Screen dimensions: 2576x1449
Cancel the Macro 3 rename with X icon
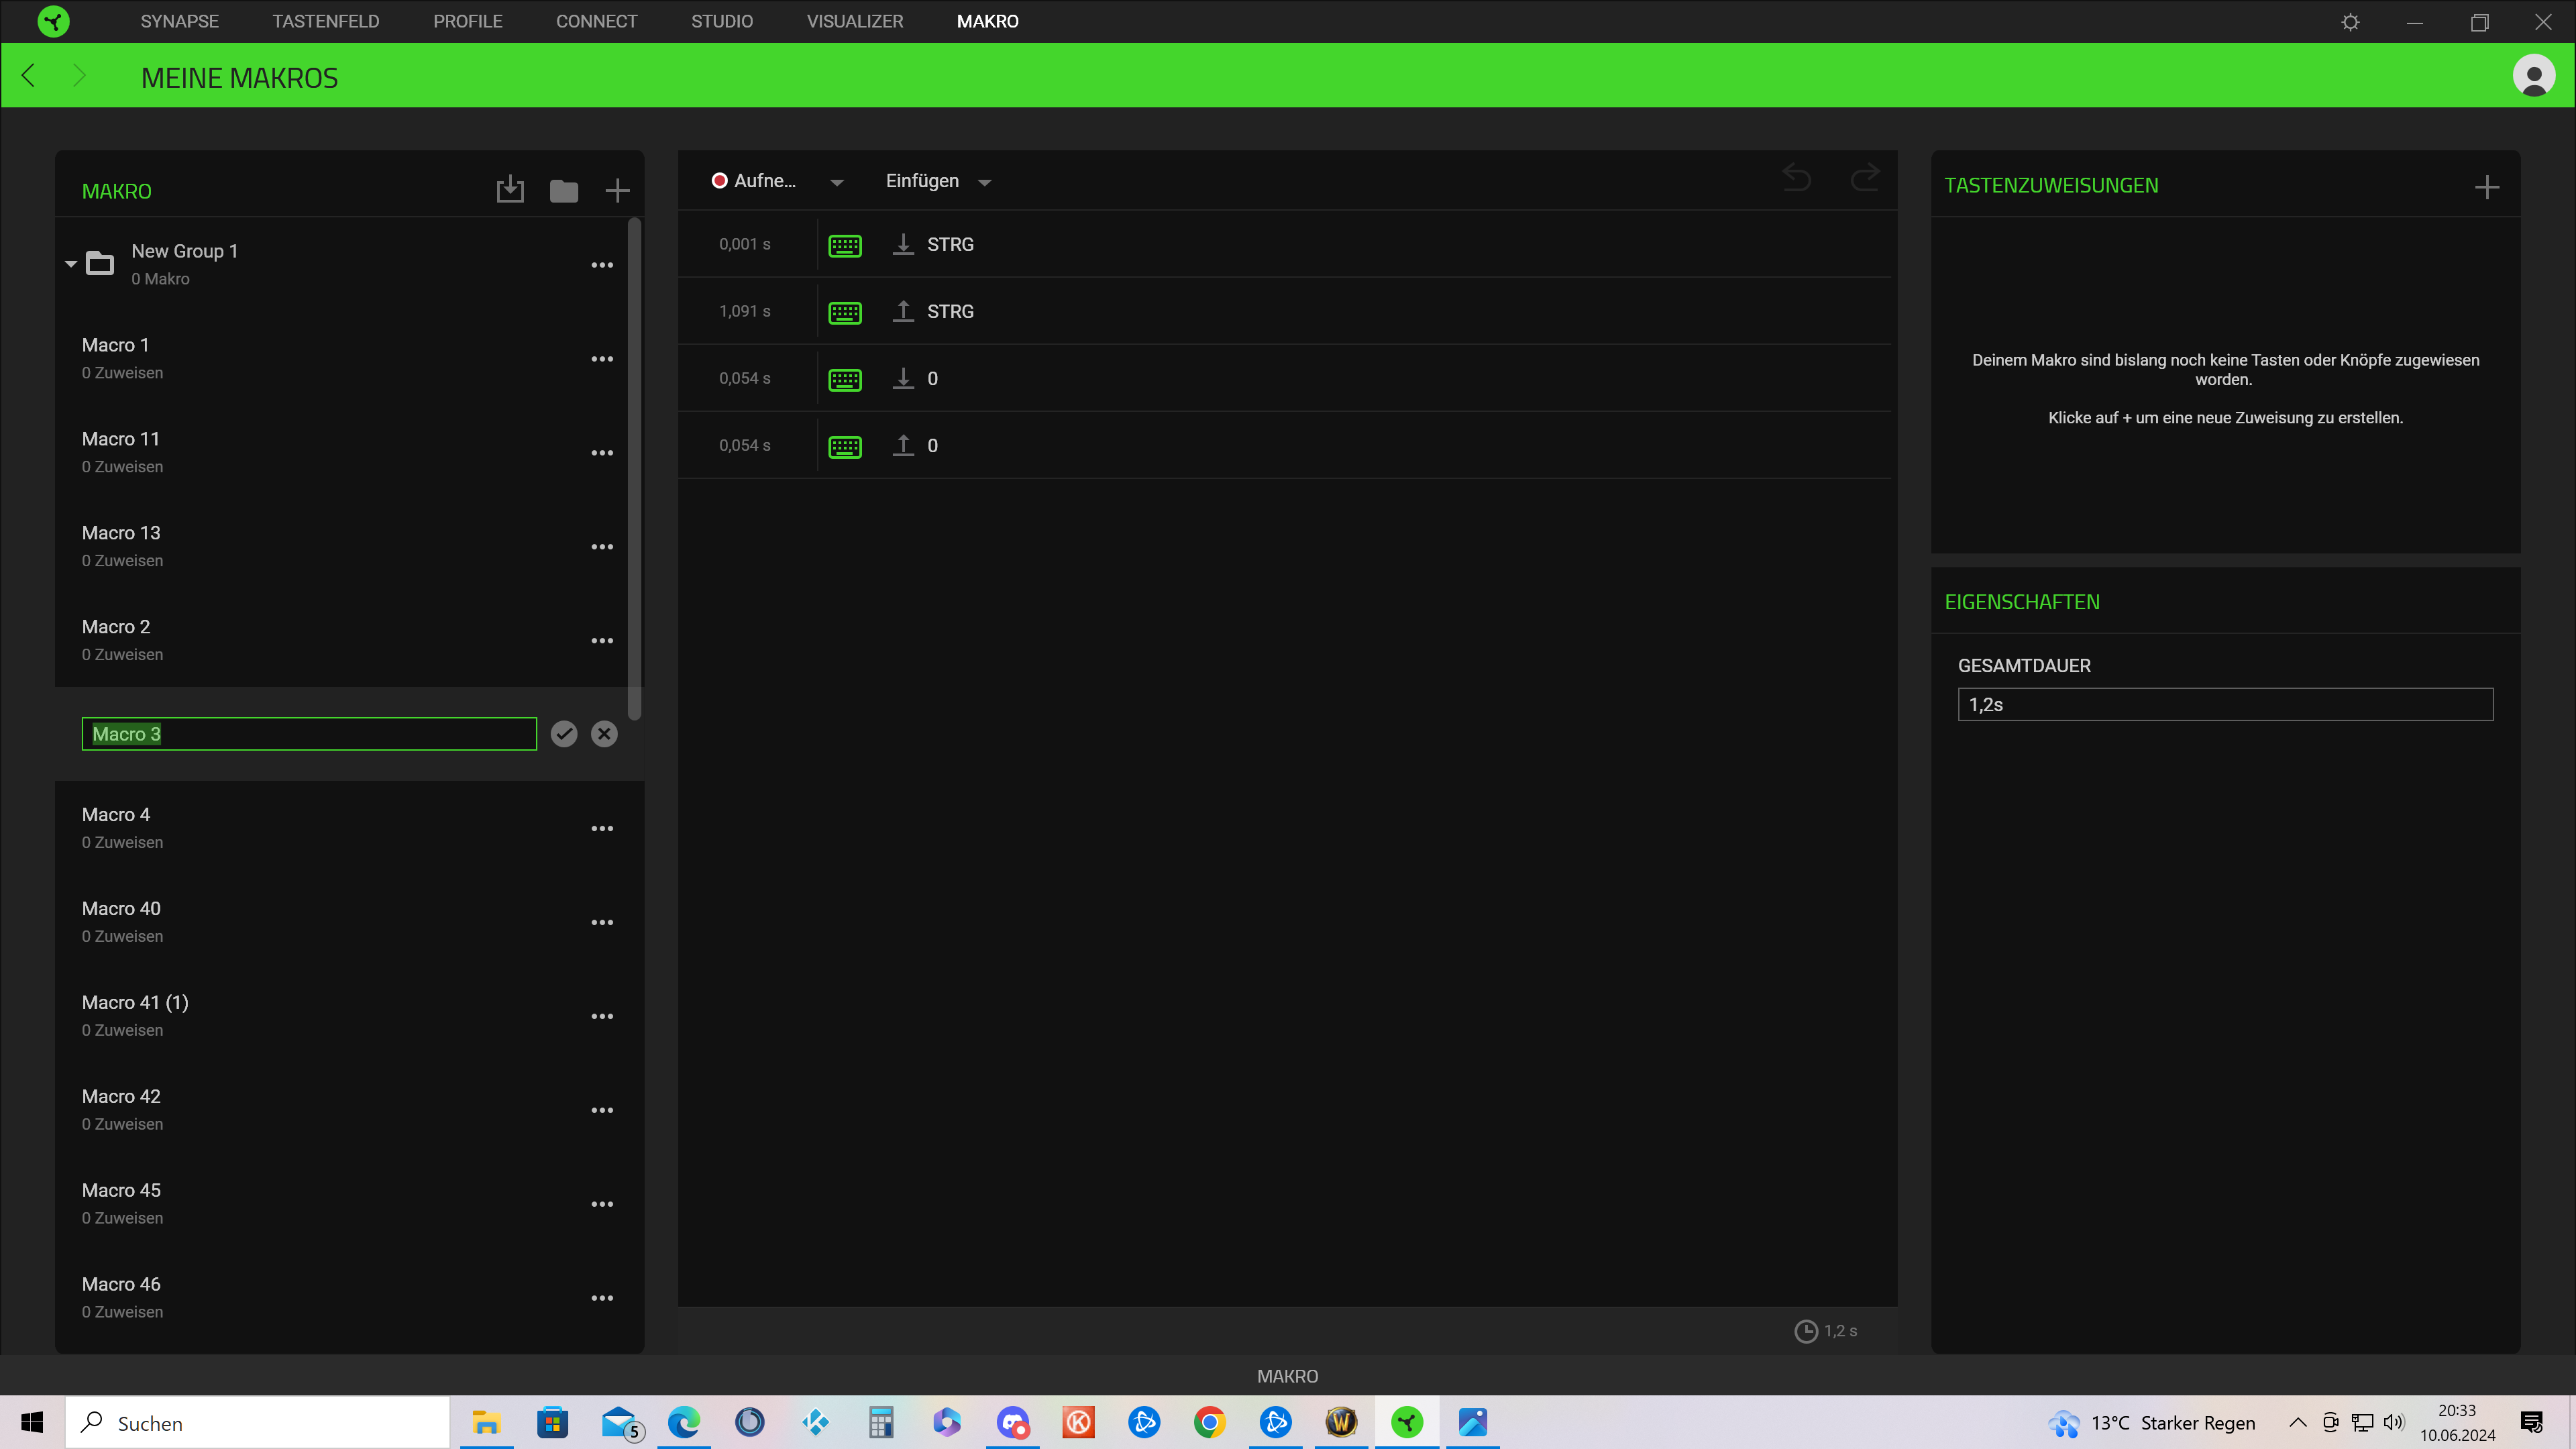604,734
